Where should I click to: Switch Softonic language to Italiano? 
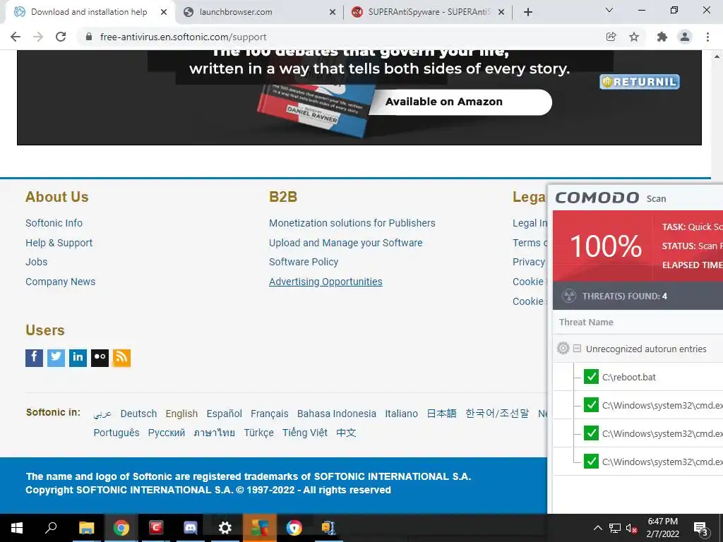pyautogui.click(x=401, y=414)
